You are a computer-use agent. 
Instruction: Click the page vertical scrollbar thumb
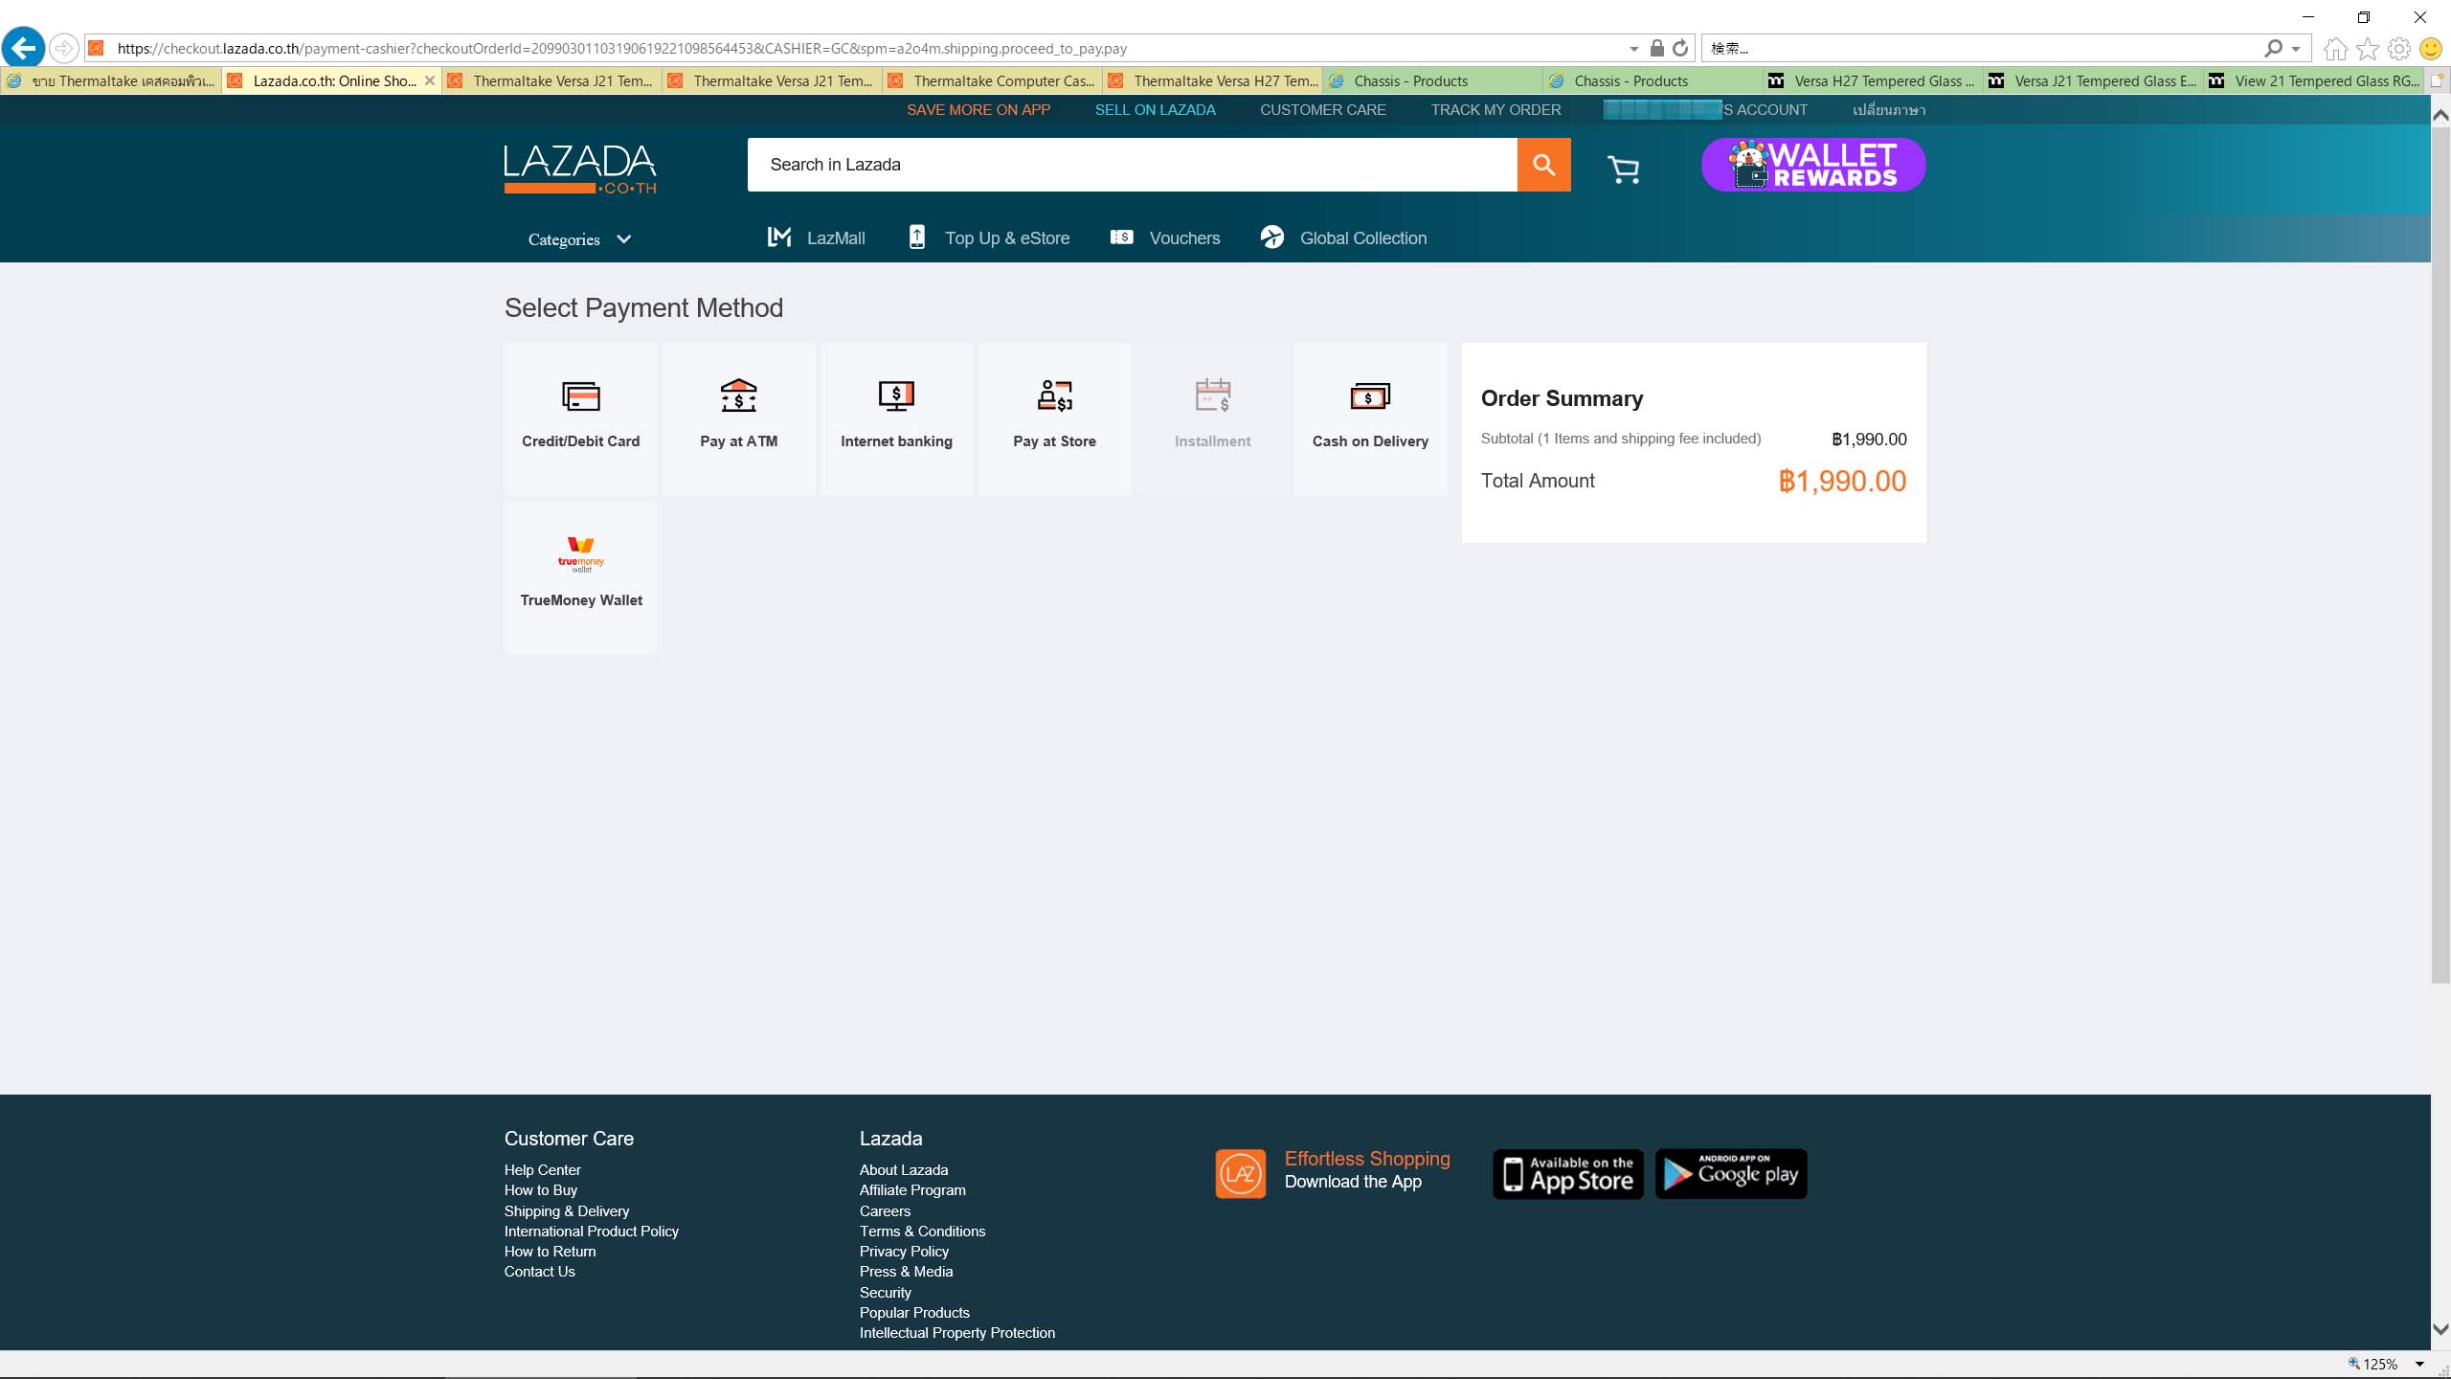(2440, 554)
